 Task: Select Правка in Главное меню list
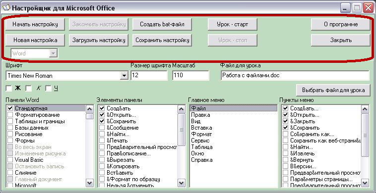(x=233, y=115)
